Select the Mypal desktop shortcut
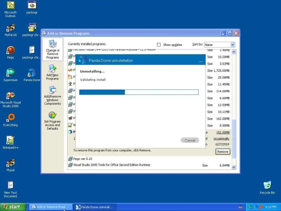The height and width of the screenshot is (211, 281). 10,165
